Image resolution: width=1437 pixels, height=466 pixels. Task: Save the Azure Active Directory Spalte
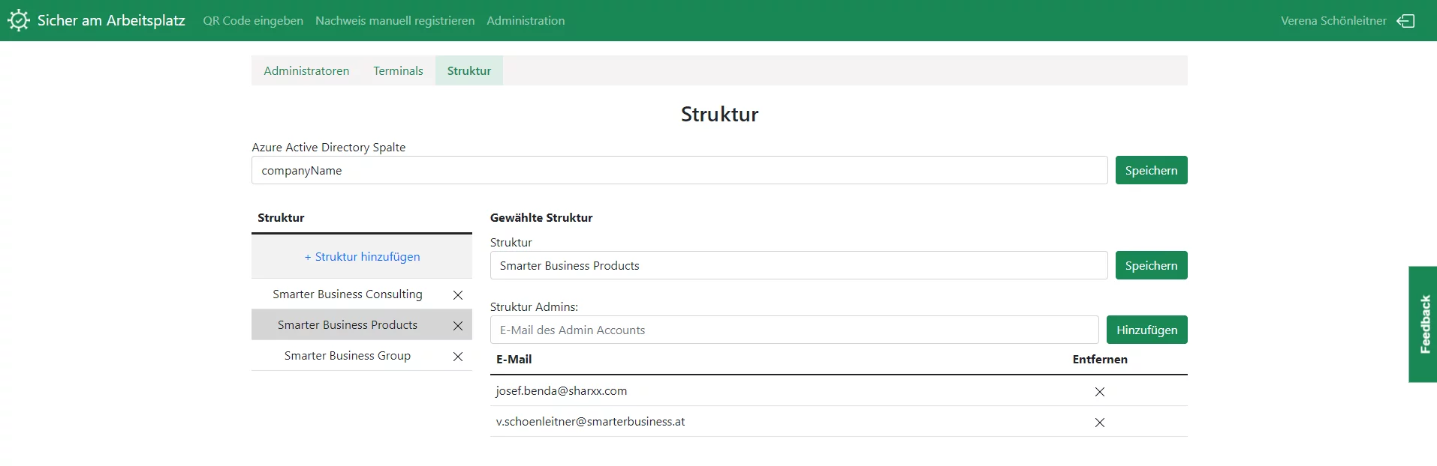1151,170
